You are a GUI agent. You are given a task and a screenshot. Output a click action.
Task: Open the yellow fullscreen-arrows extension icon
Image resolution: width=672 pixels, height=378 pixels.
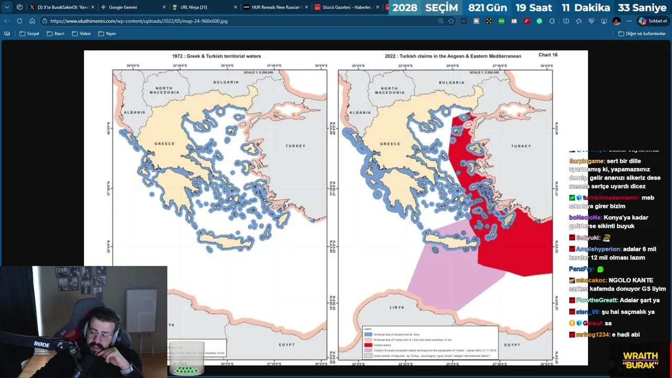[x=489, y=21]
